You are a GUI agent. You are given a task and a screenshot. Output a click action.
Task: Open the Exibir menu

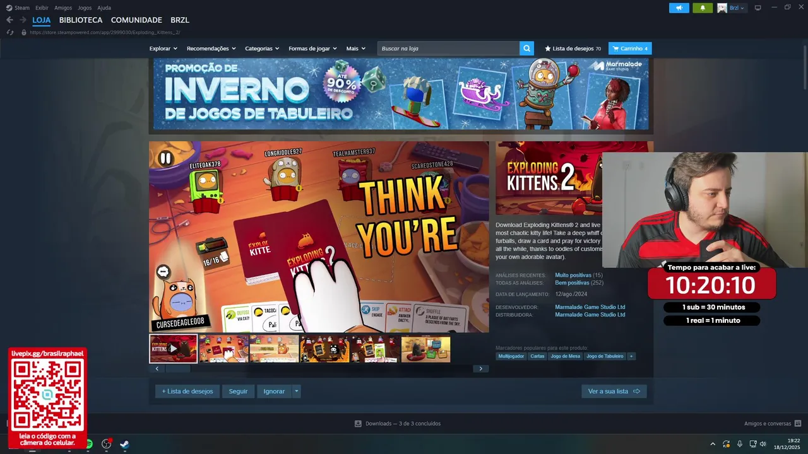click(x=42, y=8)
